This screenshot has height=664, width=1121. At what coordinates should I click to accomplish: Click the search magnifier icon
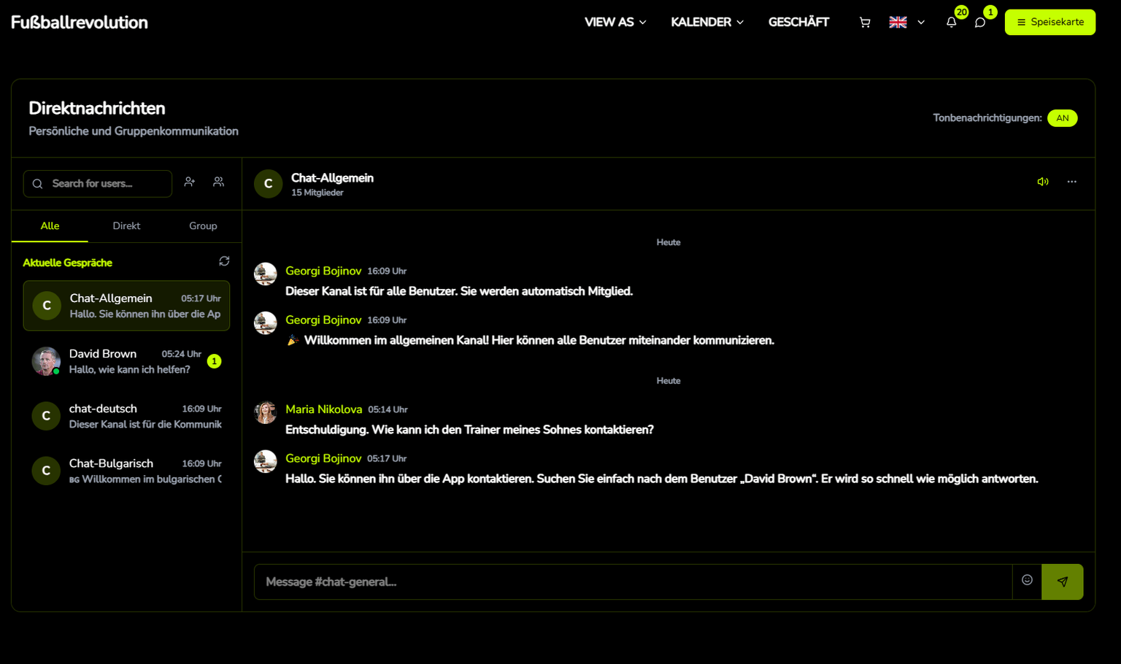click(x=38, y=184)
